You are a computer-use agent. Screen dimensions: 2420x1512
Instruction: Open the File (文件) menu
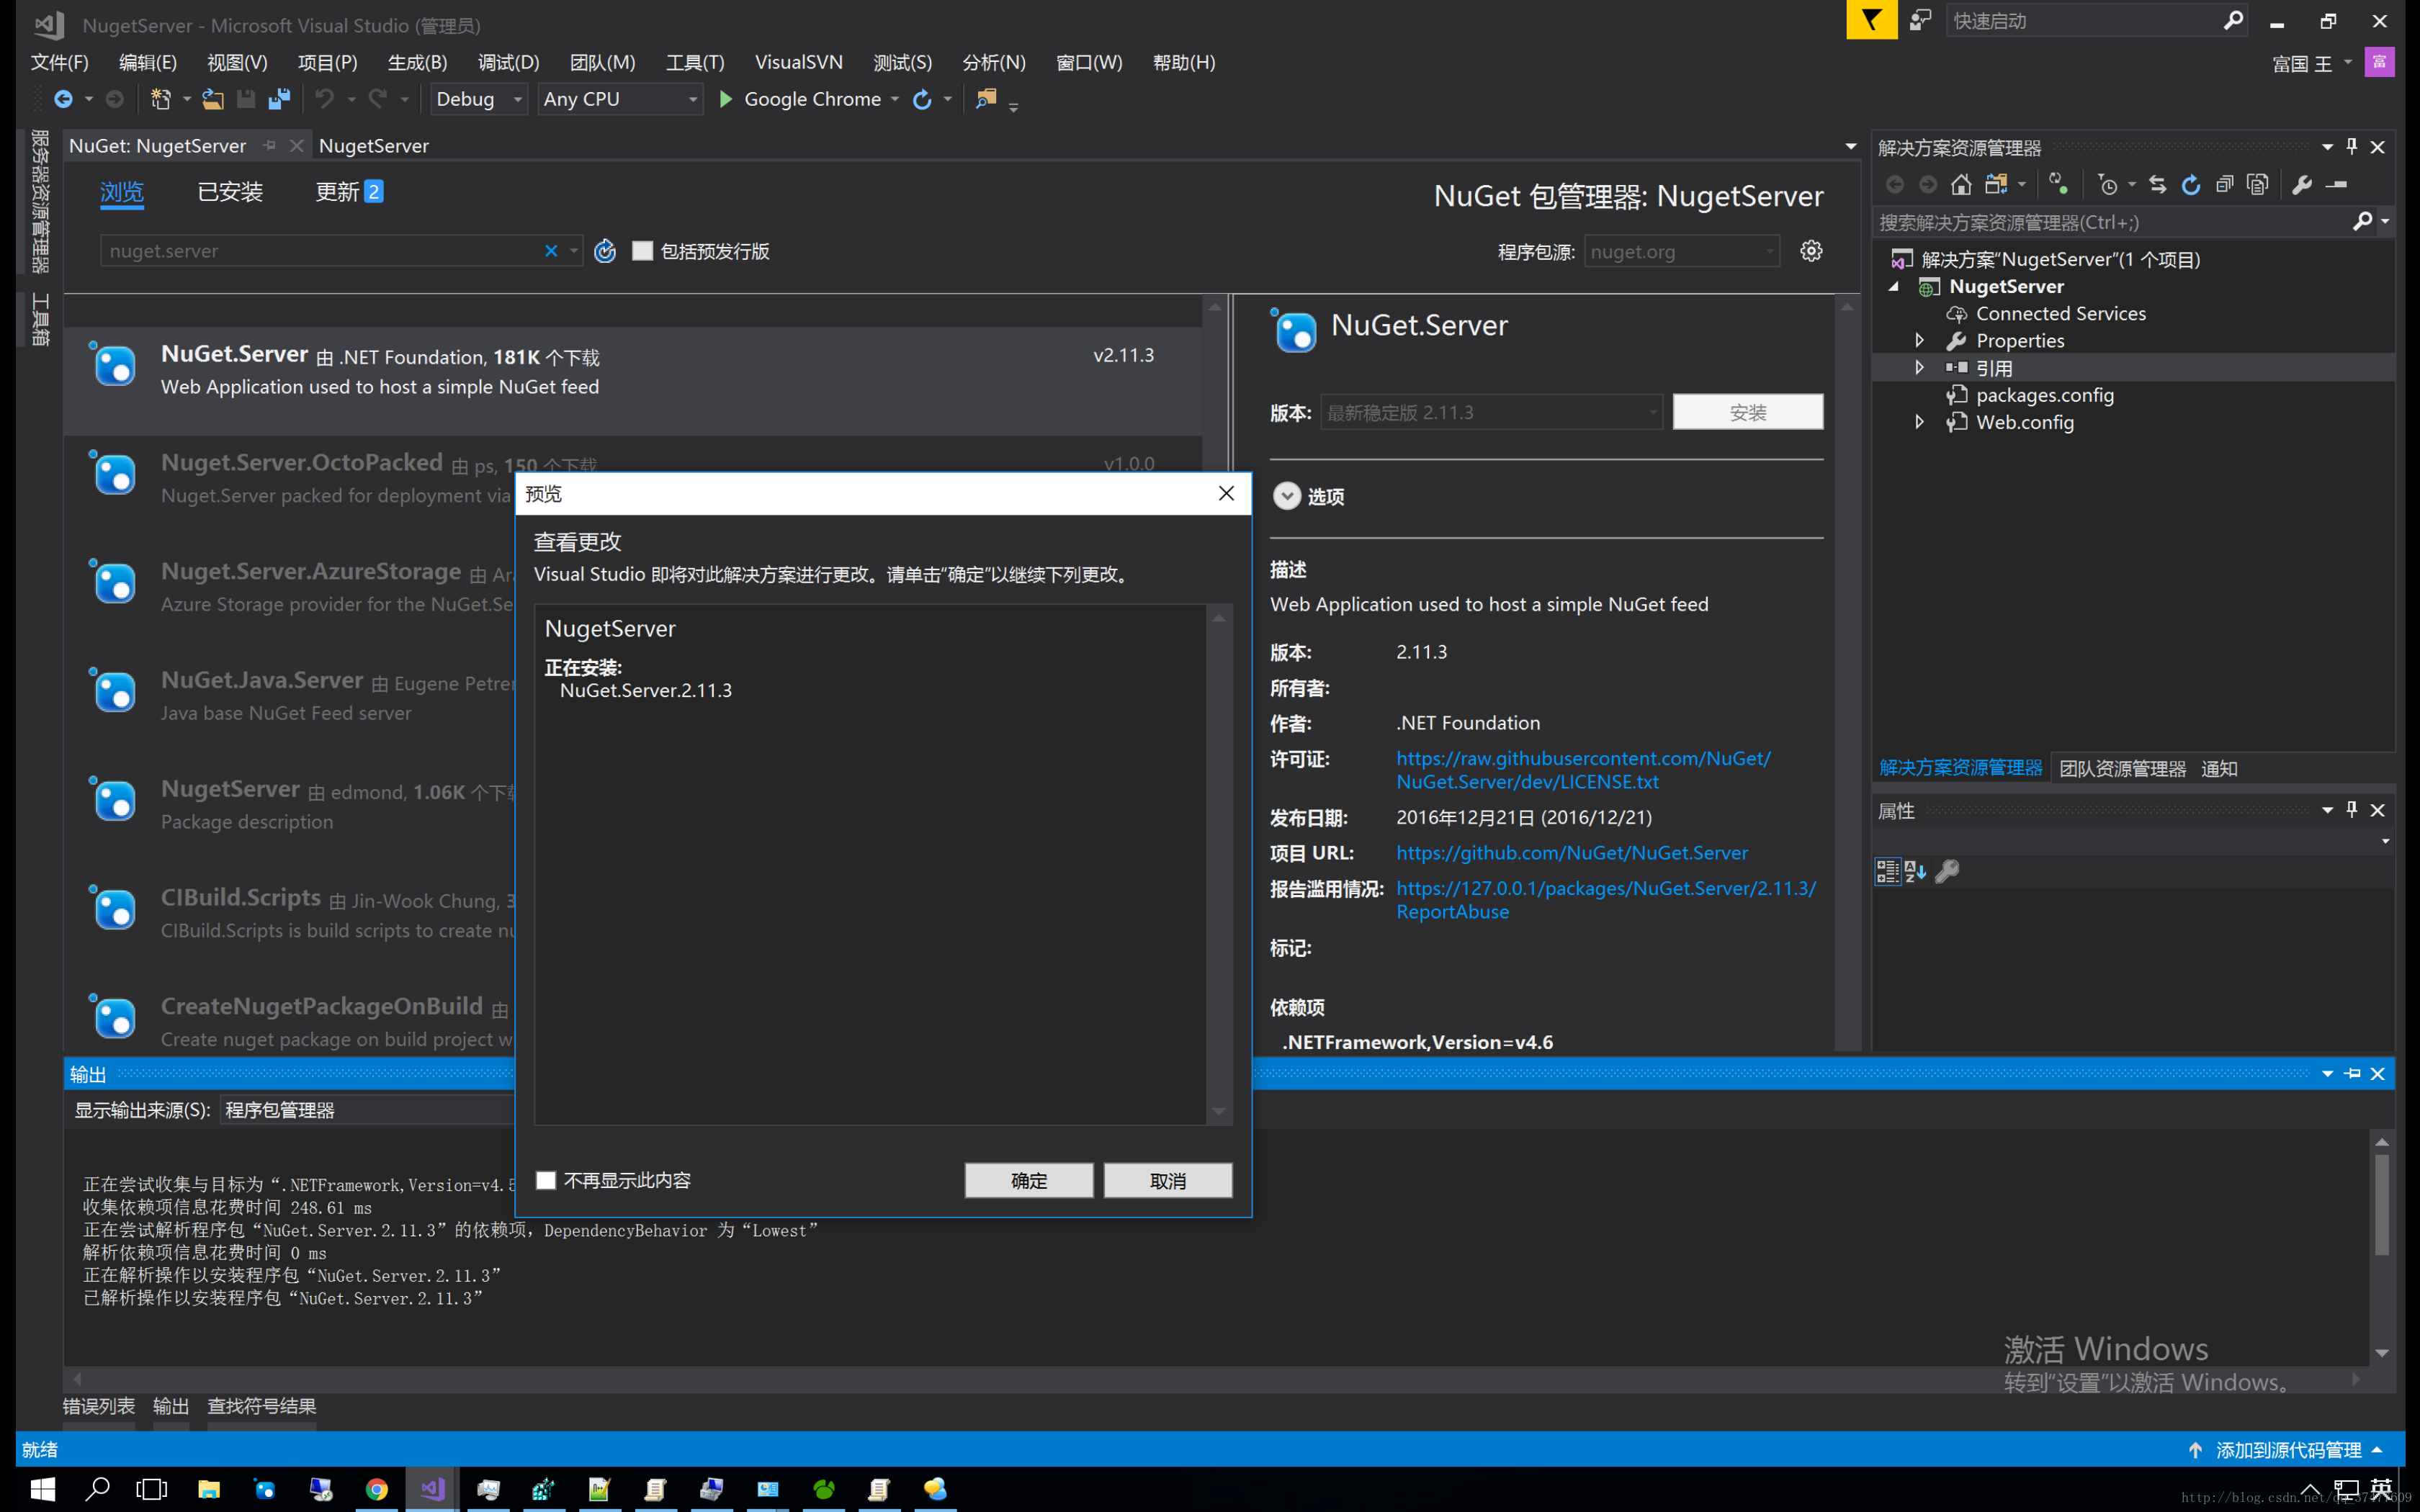point(60,62)
